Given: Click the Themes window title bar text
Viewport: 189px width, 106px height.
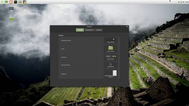Looking at the screenshot, I should 89,26.
